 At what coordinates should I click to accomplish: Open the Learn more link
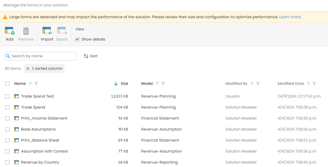tap(290, 17)
